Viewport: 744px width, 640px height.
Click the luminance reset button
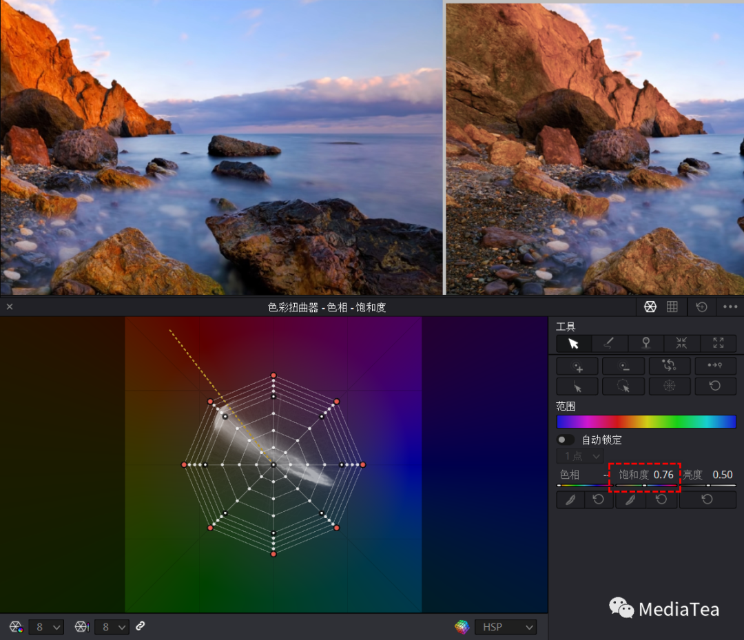707,499
